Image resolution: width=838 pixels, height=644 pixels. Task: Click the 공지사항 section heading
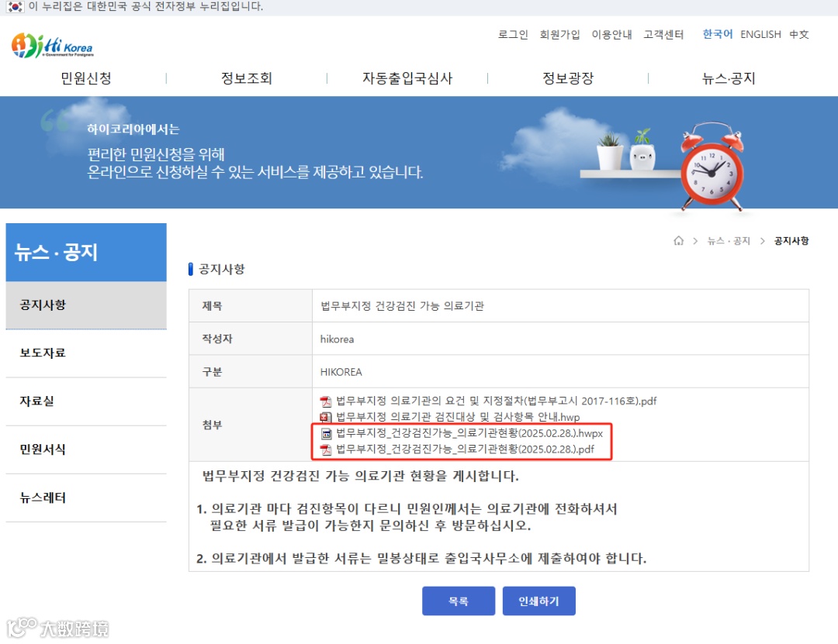(222, 269)
